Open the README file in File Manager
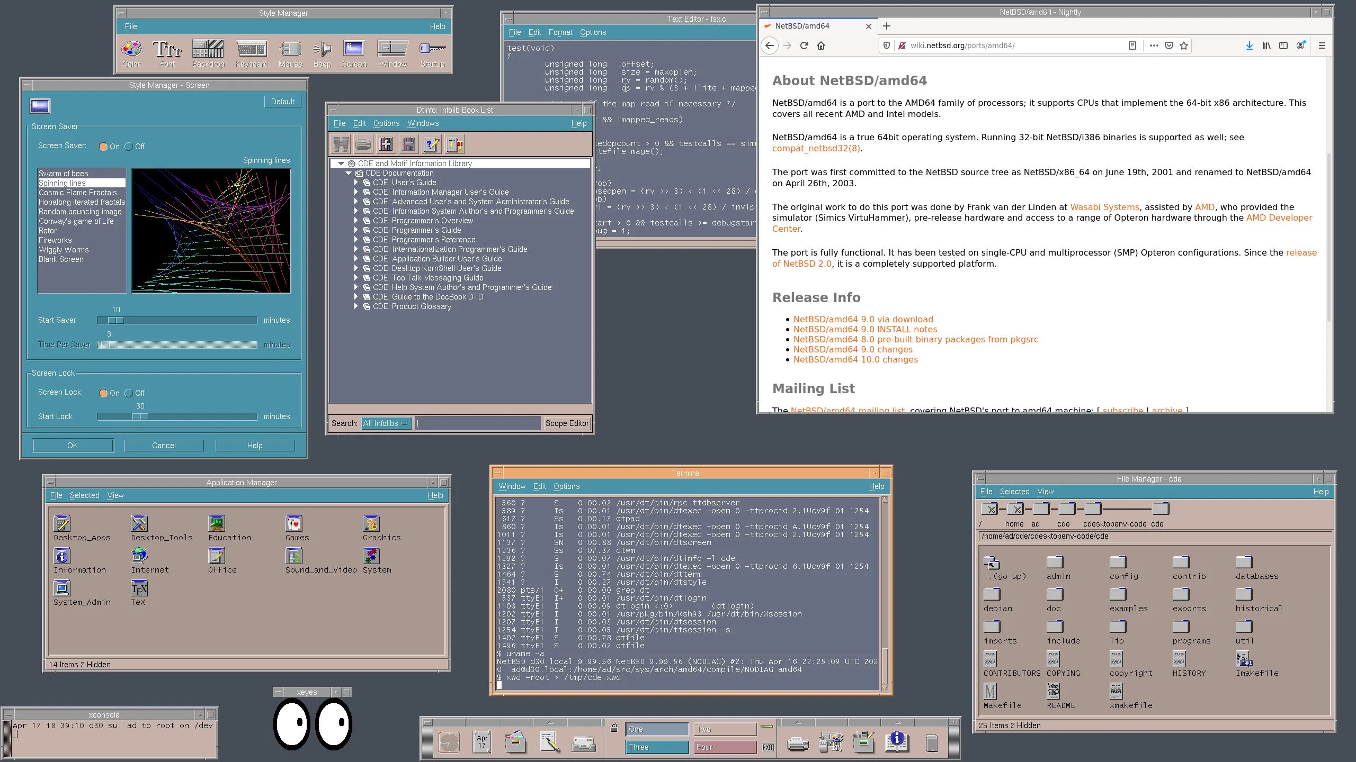 pos(1060,696)
